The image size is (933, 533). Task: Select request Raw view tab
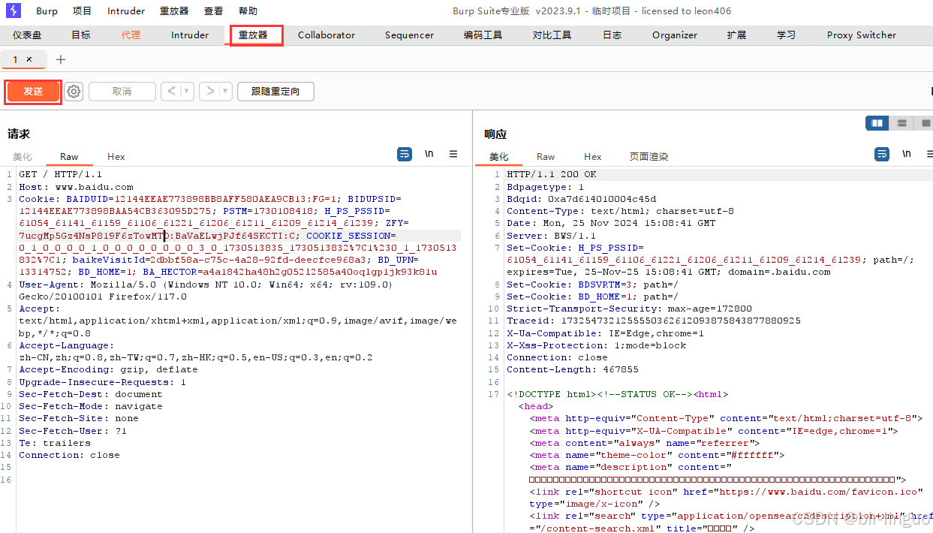pyautogui.click(x=69, y=156)
